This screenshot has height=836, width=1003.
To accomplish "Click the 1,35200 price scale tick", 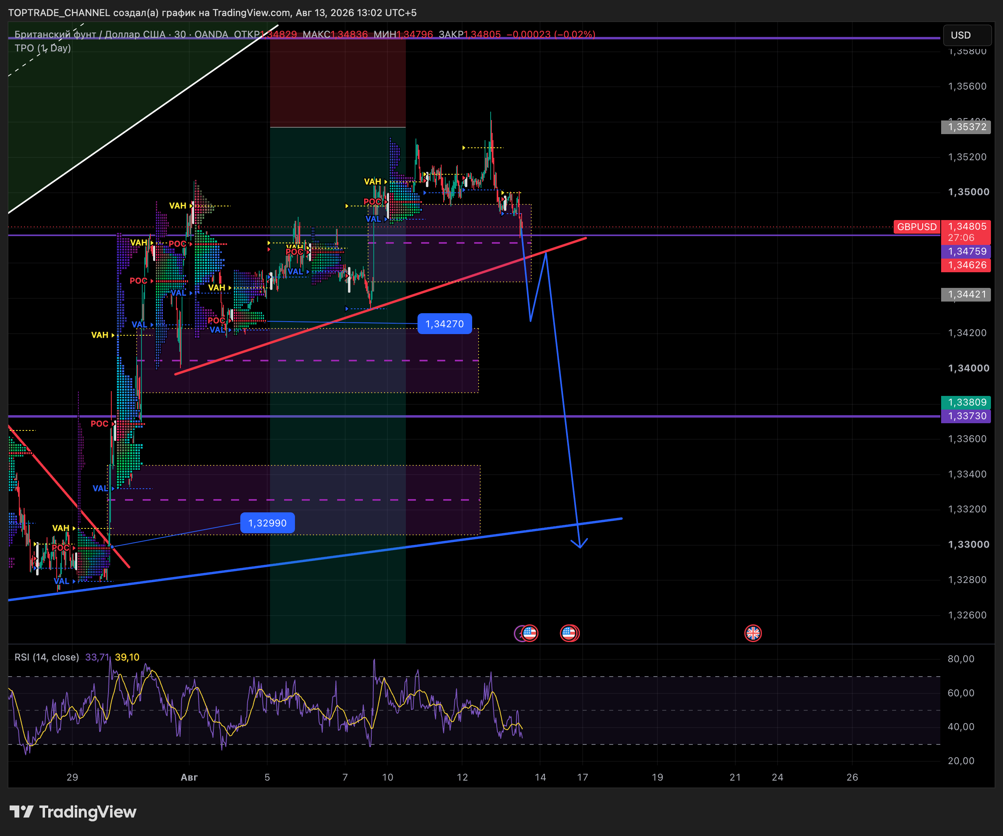I will tap(967, 157).
